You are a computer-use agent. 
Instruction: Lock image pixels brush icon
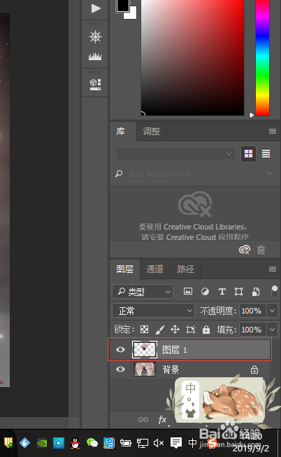point(160,330)
